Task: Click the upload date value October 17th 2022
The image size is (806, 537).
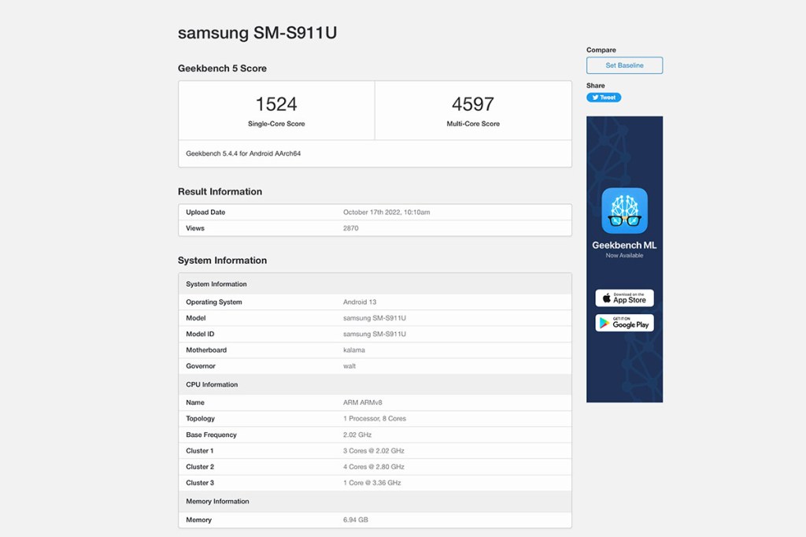Action: 386,212
